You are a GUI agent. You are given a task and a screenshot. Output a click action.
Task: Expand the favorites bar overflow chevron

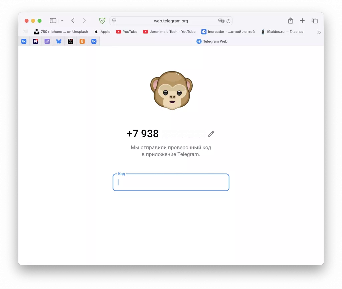pyautogui.click(x=319, y=32)
